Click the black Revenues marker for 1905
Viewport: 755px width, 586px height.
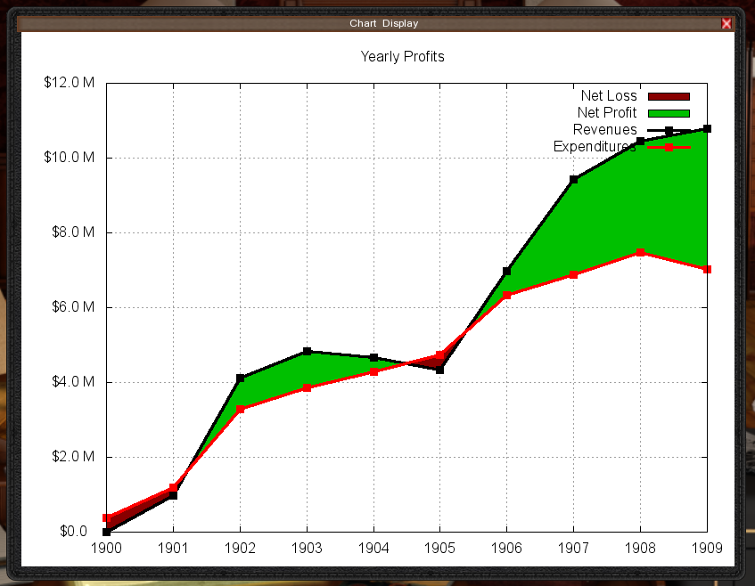[439, 370]
